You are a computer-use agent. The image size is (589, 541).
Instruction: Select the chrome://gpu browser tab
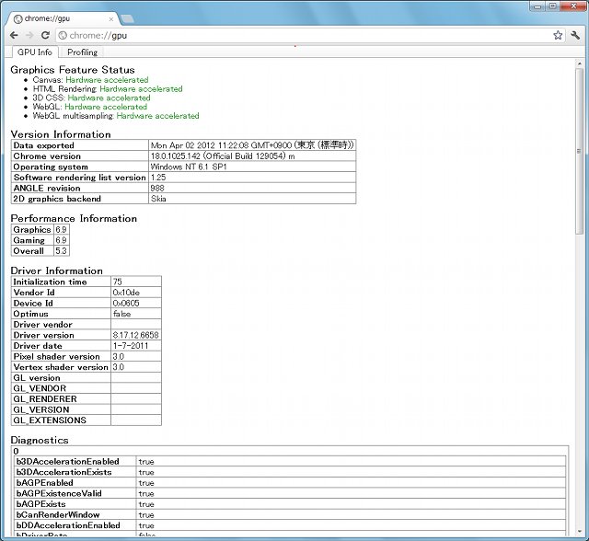(x=62, y=18)
